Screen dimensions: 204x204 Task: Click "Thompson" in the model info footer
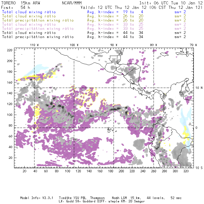tap(97, 198)
